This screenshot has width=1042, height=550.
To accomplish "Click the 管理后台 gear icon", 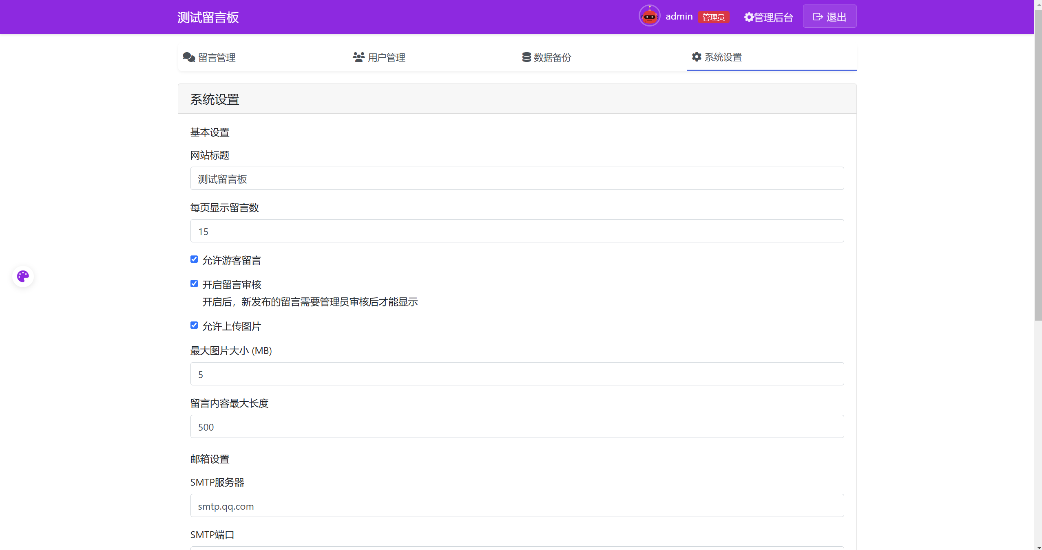I will tap(749, 17).
